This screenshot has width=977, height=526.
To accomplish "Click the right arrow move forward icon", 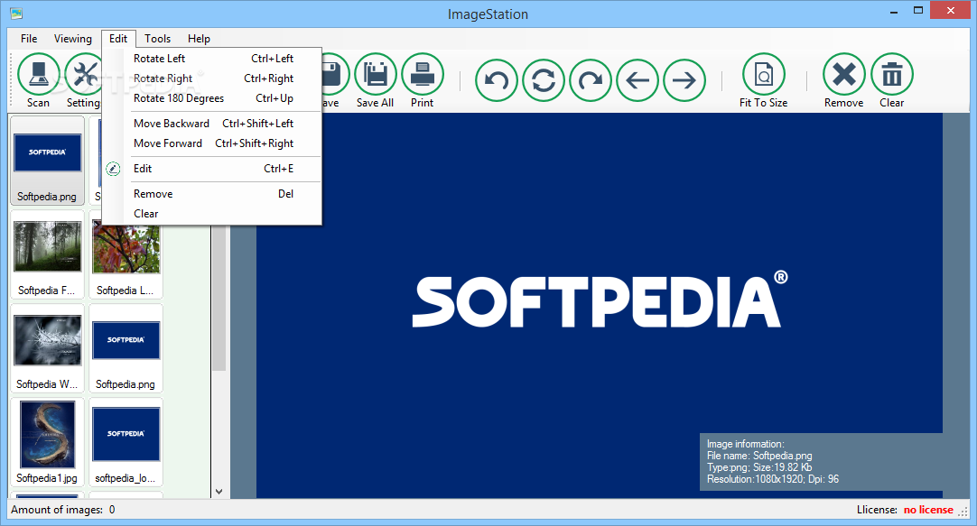I will pos(684,80).
